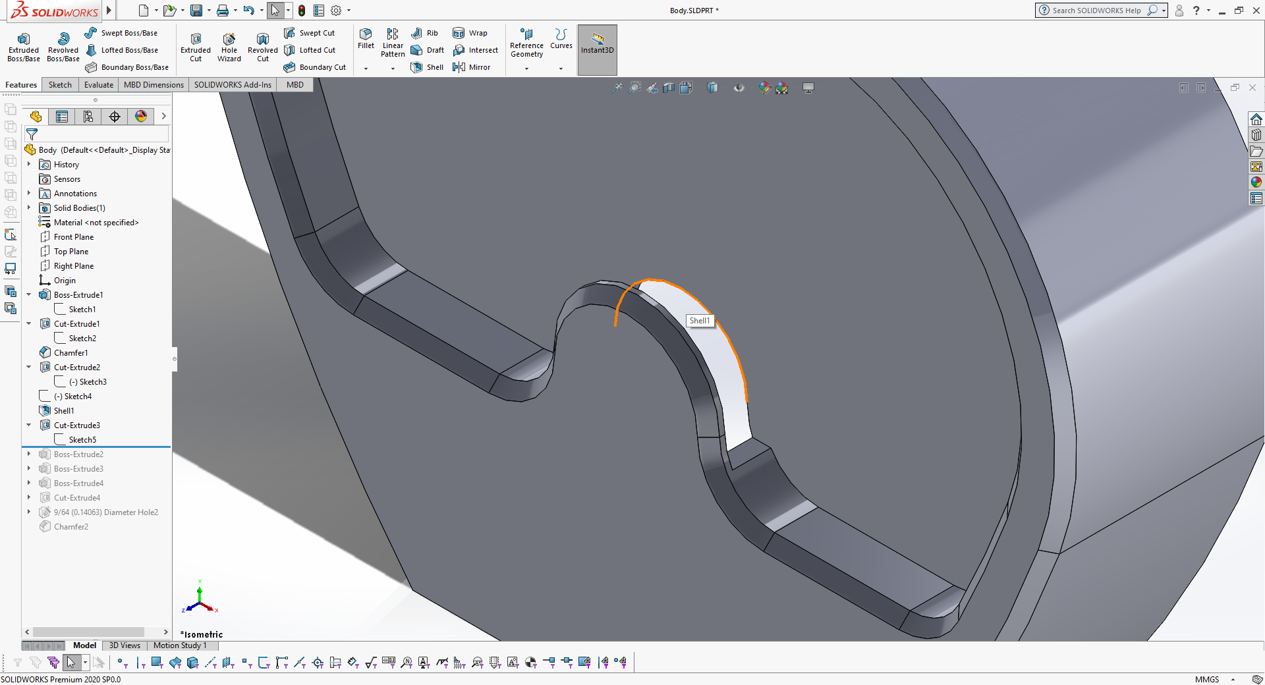Click the Lofted Cut tool
This screenshot has width=1265, height=685.
[310, 50]
